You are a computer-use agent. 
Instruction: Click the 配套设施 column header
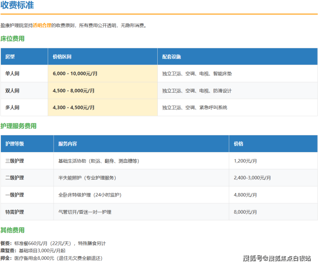171,57
